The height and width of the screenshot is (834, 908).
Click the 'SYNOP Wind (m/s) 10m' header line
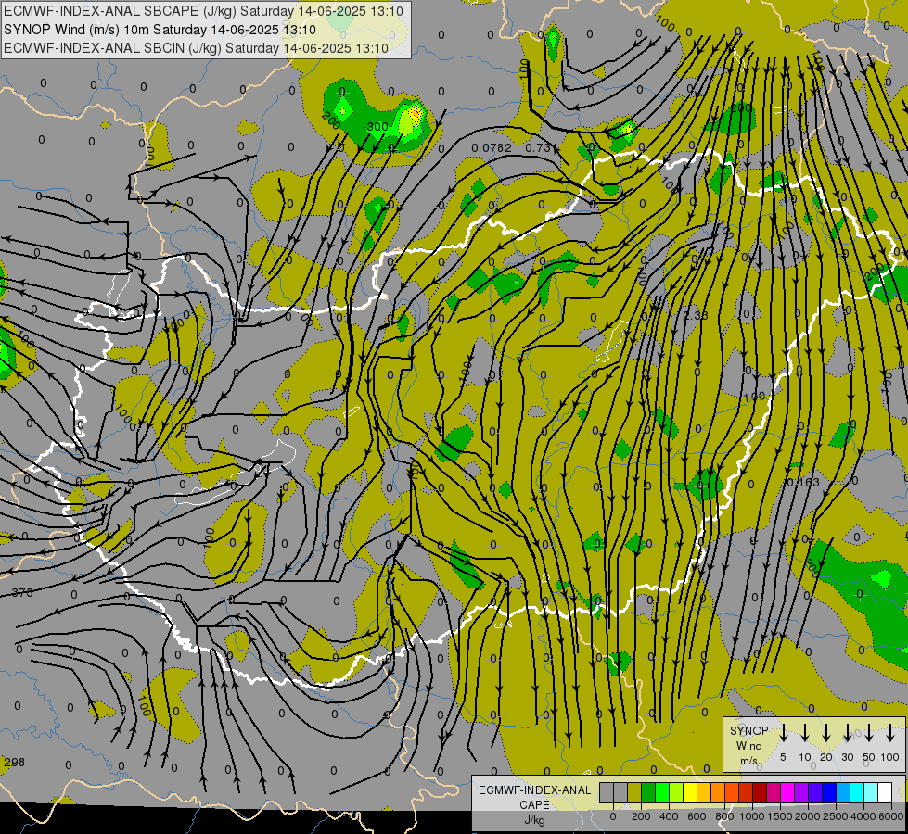tap(160, 30)
